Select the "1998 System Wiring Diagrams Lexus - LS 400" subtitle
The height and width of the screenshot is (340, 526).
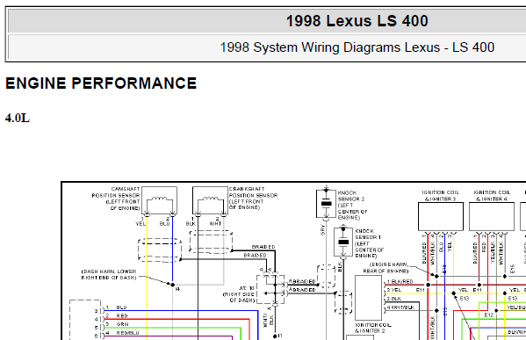coord(357,47)
